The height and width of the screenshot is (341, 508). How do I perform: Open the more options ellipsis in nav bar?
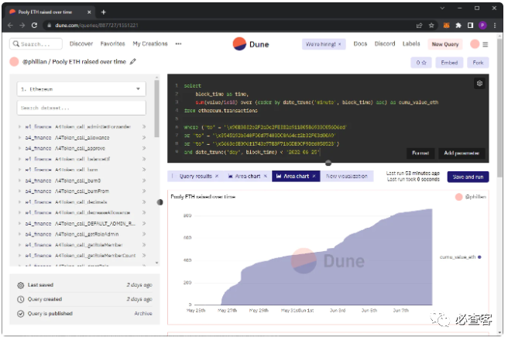click(x=179, y=43)
